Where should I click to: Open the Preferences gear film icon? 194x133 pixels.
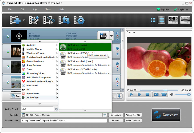coord(79,20)
